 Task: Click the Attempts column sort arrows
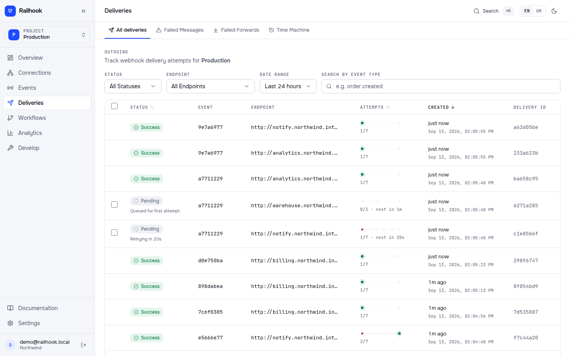388,107
